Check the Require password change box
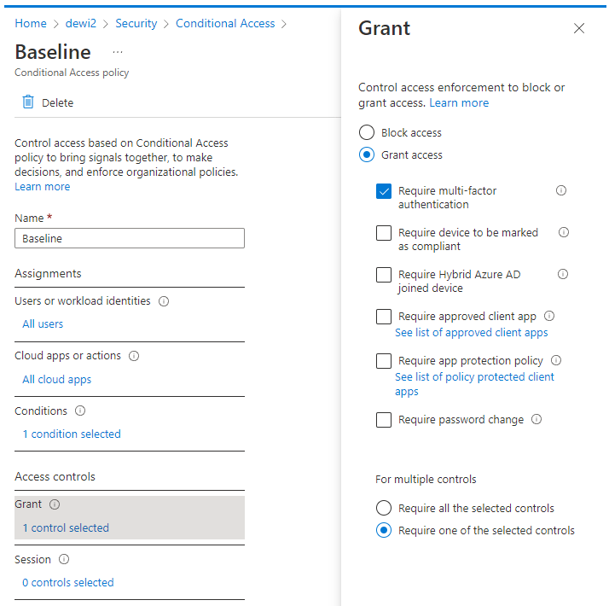The height and width of the screenshot is (606, 609). click(384, 420)
